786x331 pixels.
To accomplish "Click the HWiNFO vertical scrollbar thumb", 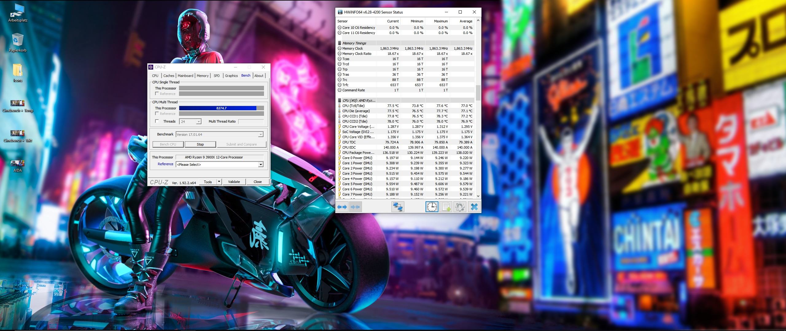I will [x=478, y=93].
